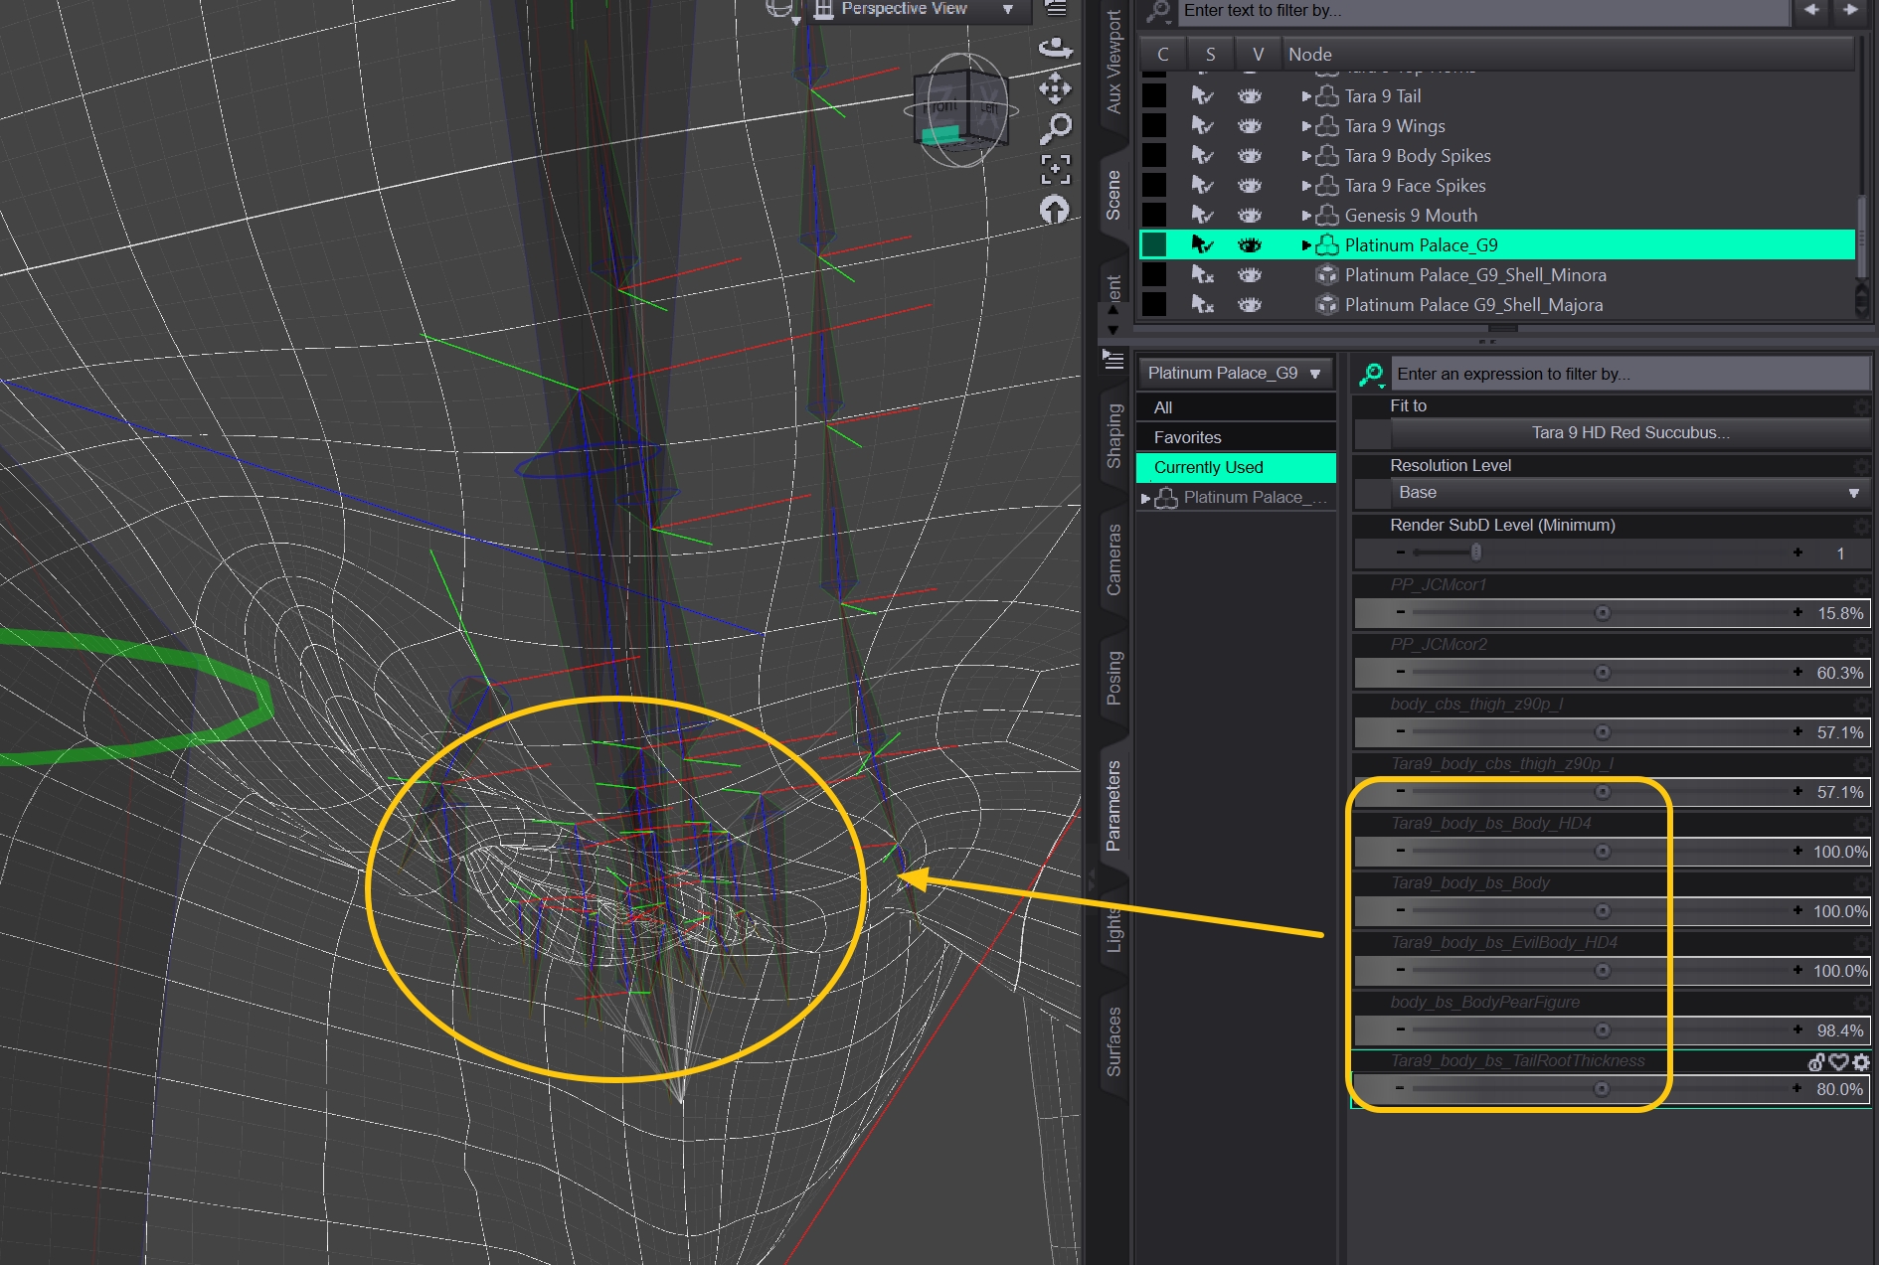This screenshot has height=1265, width=1879.
Task: Click the Fit to Tara 9 HD Red Succubus button
Action: point(1630,433)
